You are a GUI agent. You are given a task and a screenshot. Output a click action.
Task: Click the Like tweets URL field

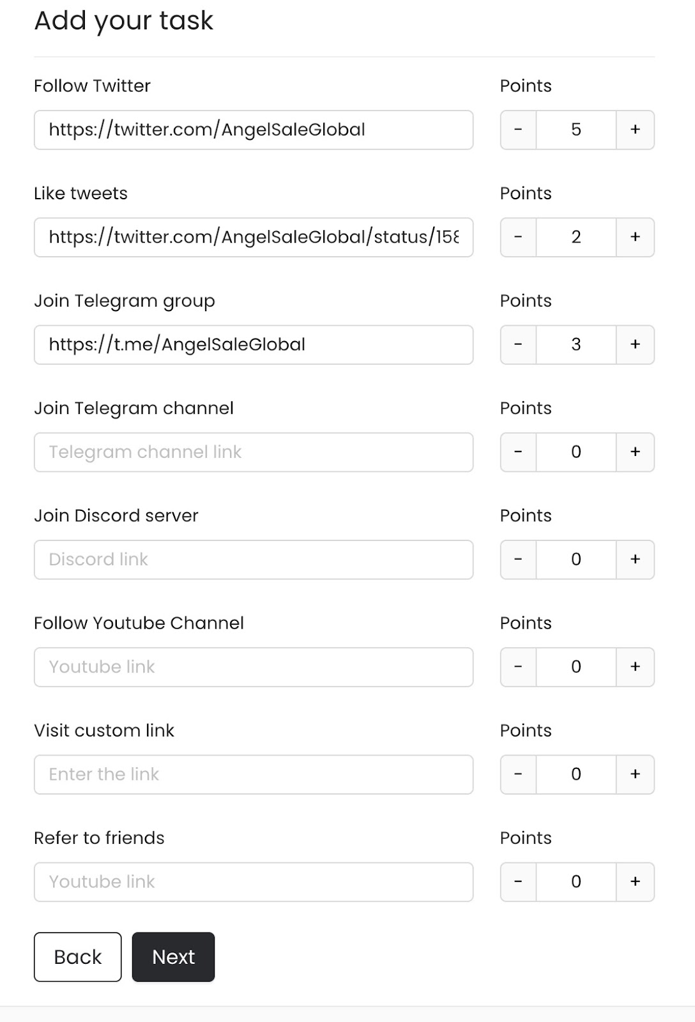pos(254,237)
